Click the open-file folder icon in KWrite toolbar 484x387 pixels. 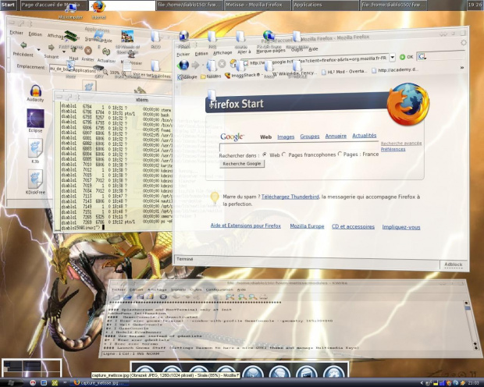click(x=127, y=297)
